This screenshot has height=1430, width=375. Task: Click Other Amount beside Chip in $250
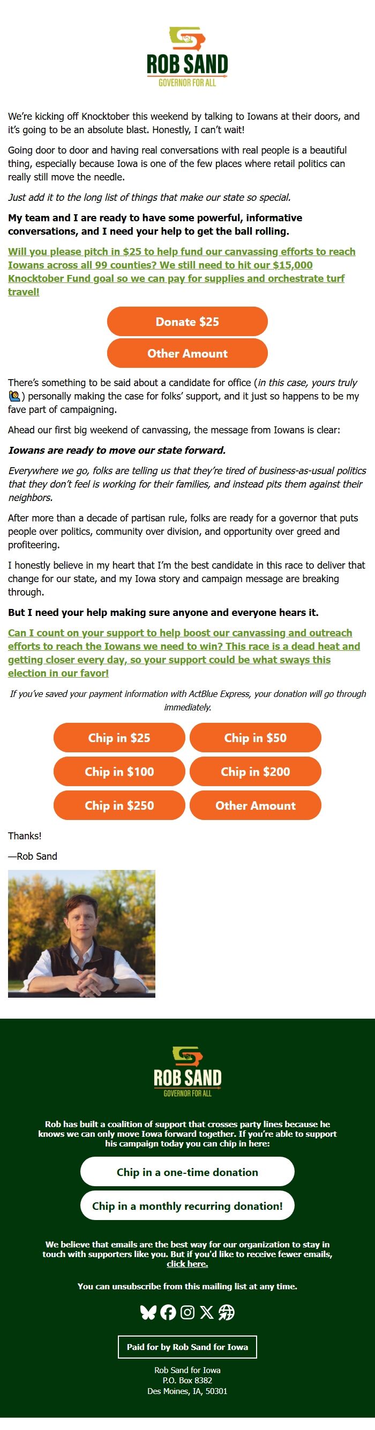(x=256, y=805)
